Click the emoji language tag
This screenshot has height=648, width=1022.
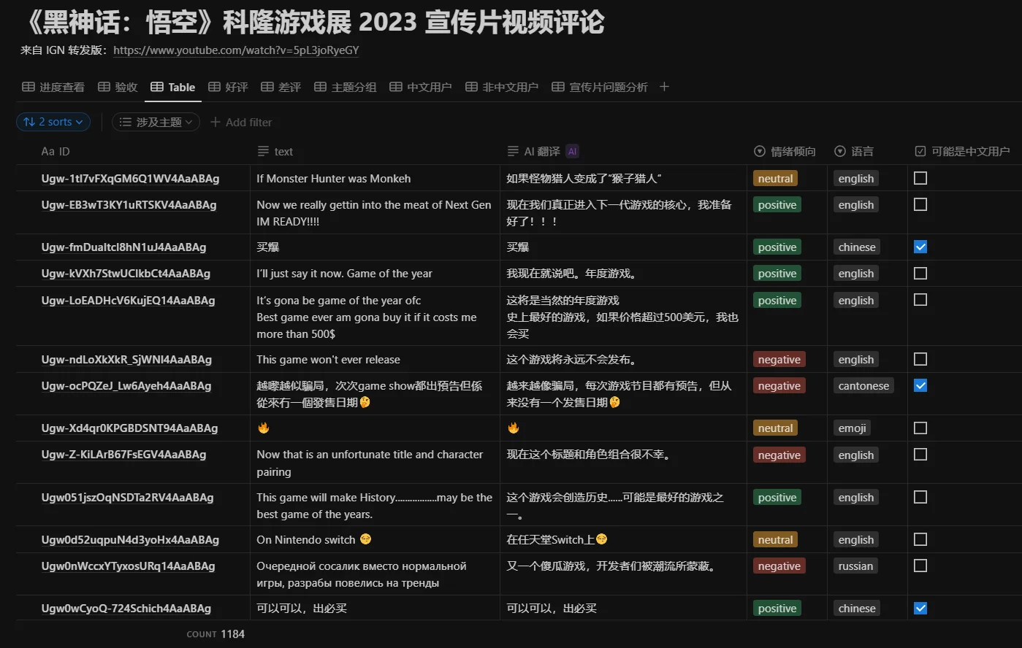[x=852, y=428]
